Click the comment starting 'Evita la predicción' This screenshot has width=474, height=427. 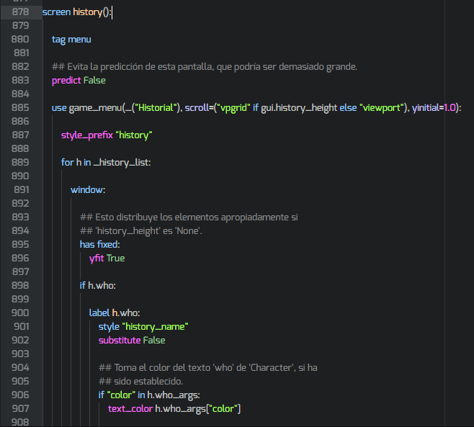[x=205, y=66]
